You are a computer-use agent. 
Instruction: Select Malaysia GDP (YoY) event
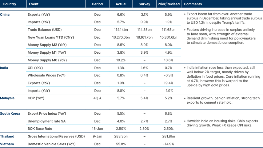(36, 98)
